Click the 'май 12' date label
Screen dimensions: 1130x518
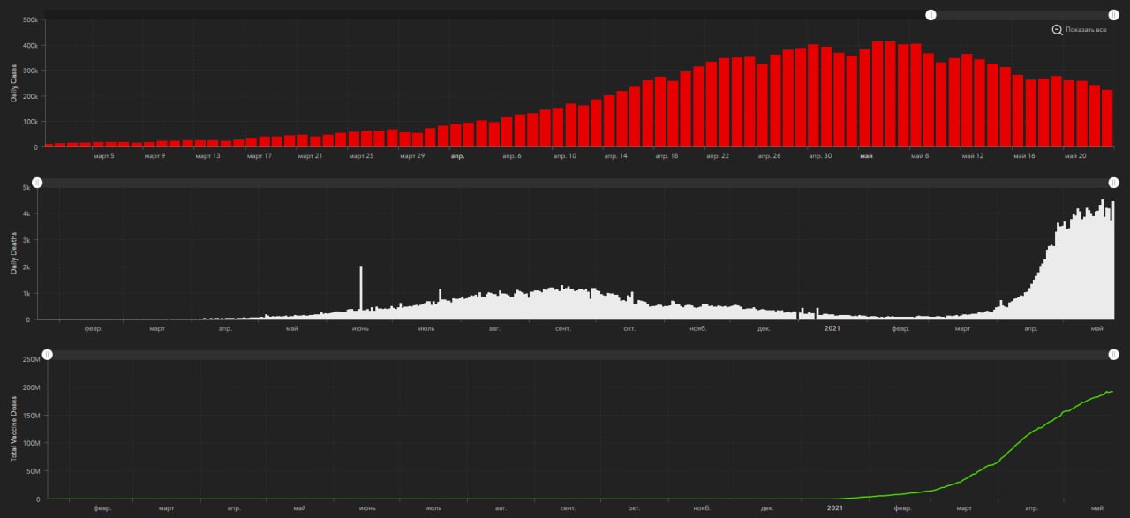click(x=973, y=156)
